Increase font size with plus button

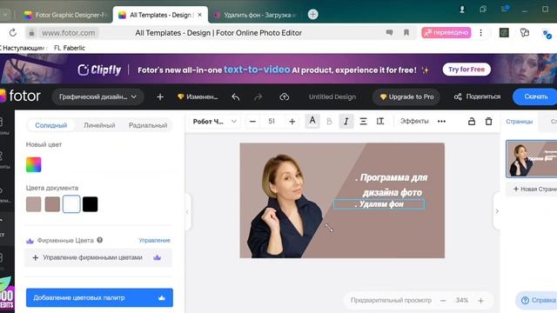292,122
